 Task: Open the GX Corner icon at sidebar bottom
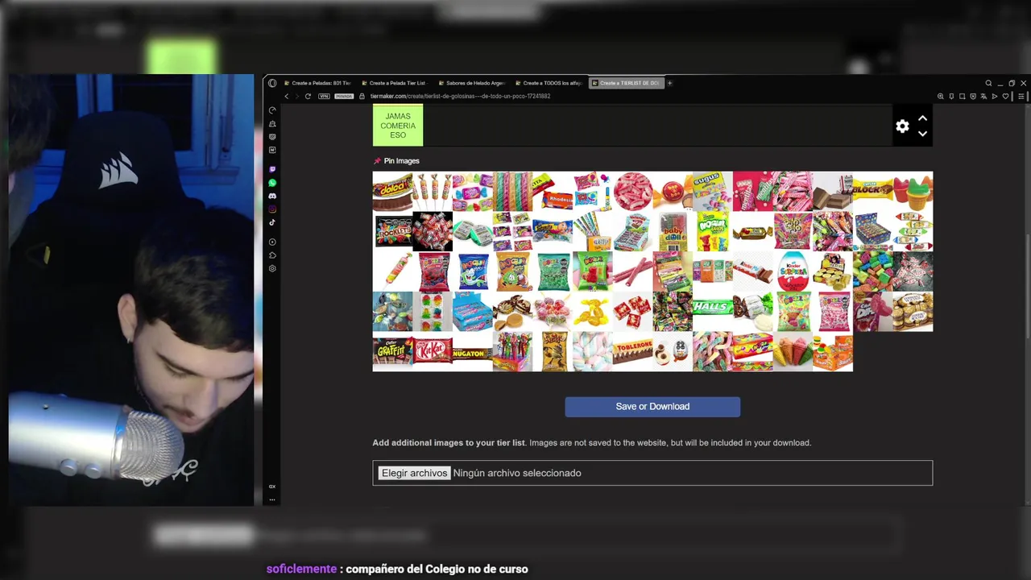[272, 487]
